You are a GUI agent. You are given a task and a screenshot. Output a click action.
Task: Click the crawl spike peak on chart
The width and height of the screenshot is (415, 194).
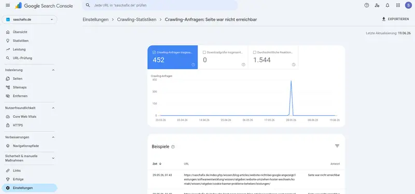291,81
